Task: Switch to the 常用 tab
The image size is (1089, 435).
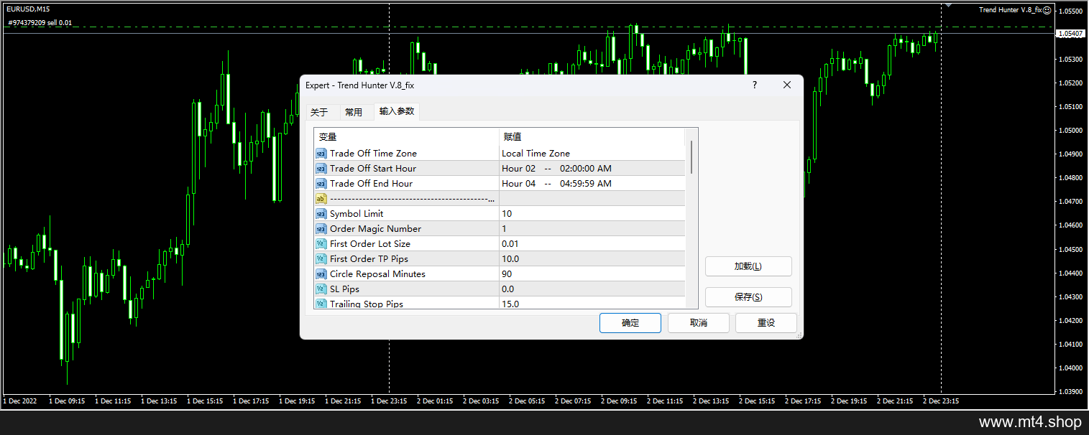Action: 354,112
